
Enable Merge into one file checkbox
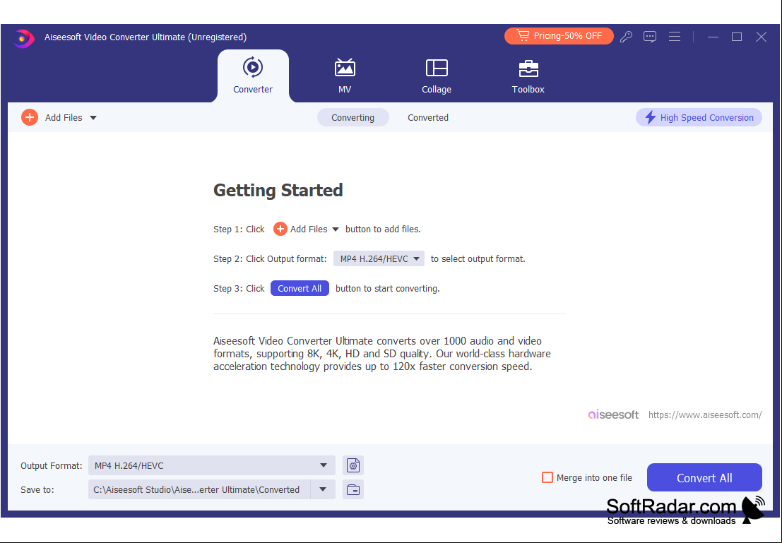(x=547, y=477)
